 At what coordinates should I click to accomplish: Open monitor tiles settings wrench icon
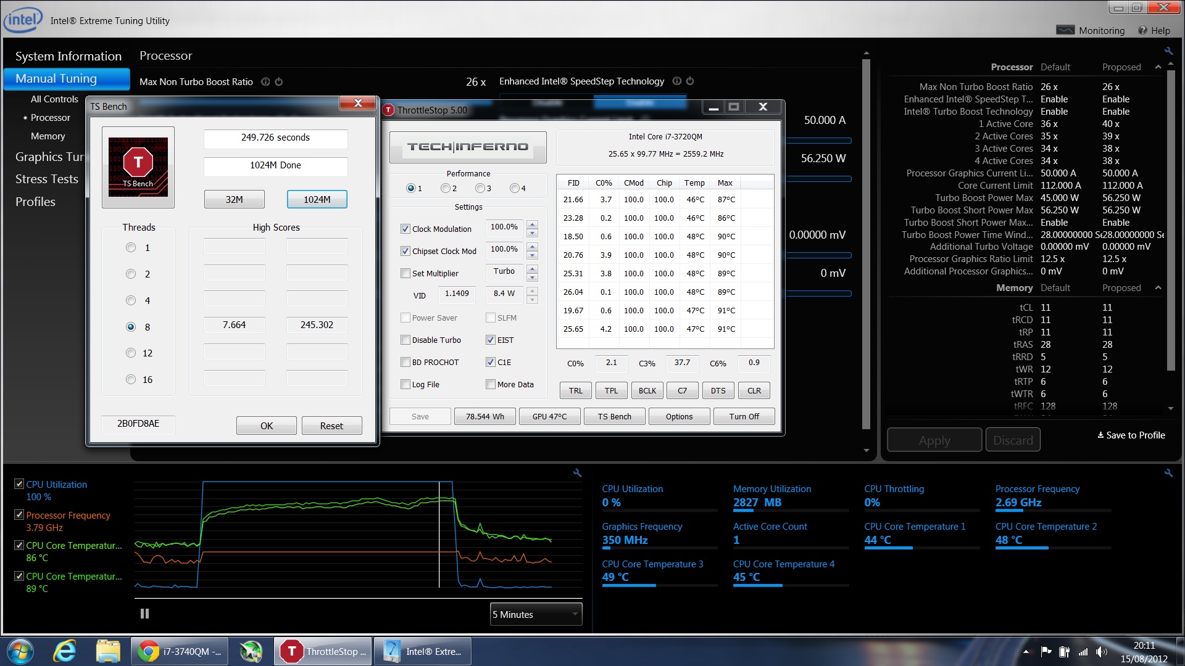[x=1168, y=473]
